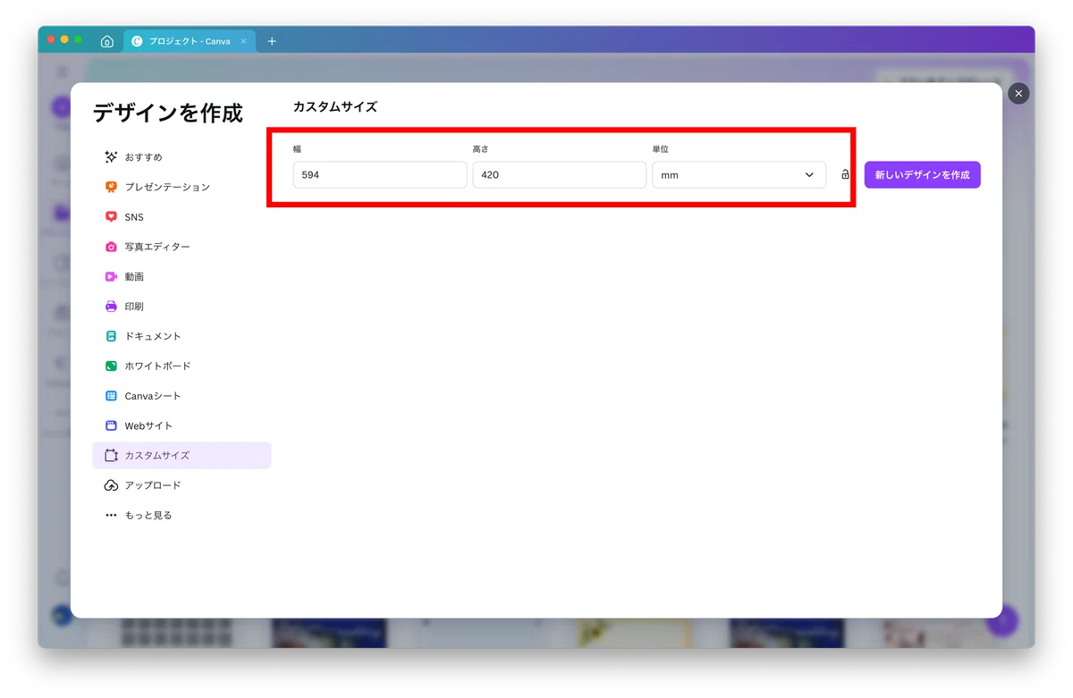Close the デザインを作成 dialog

[1018, 94]
